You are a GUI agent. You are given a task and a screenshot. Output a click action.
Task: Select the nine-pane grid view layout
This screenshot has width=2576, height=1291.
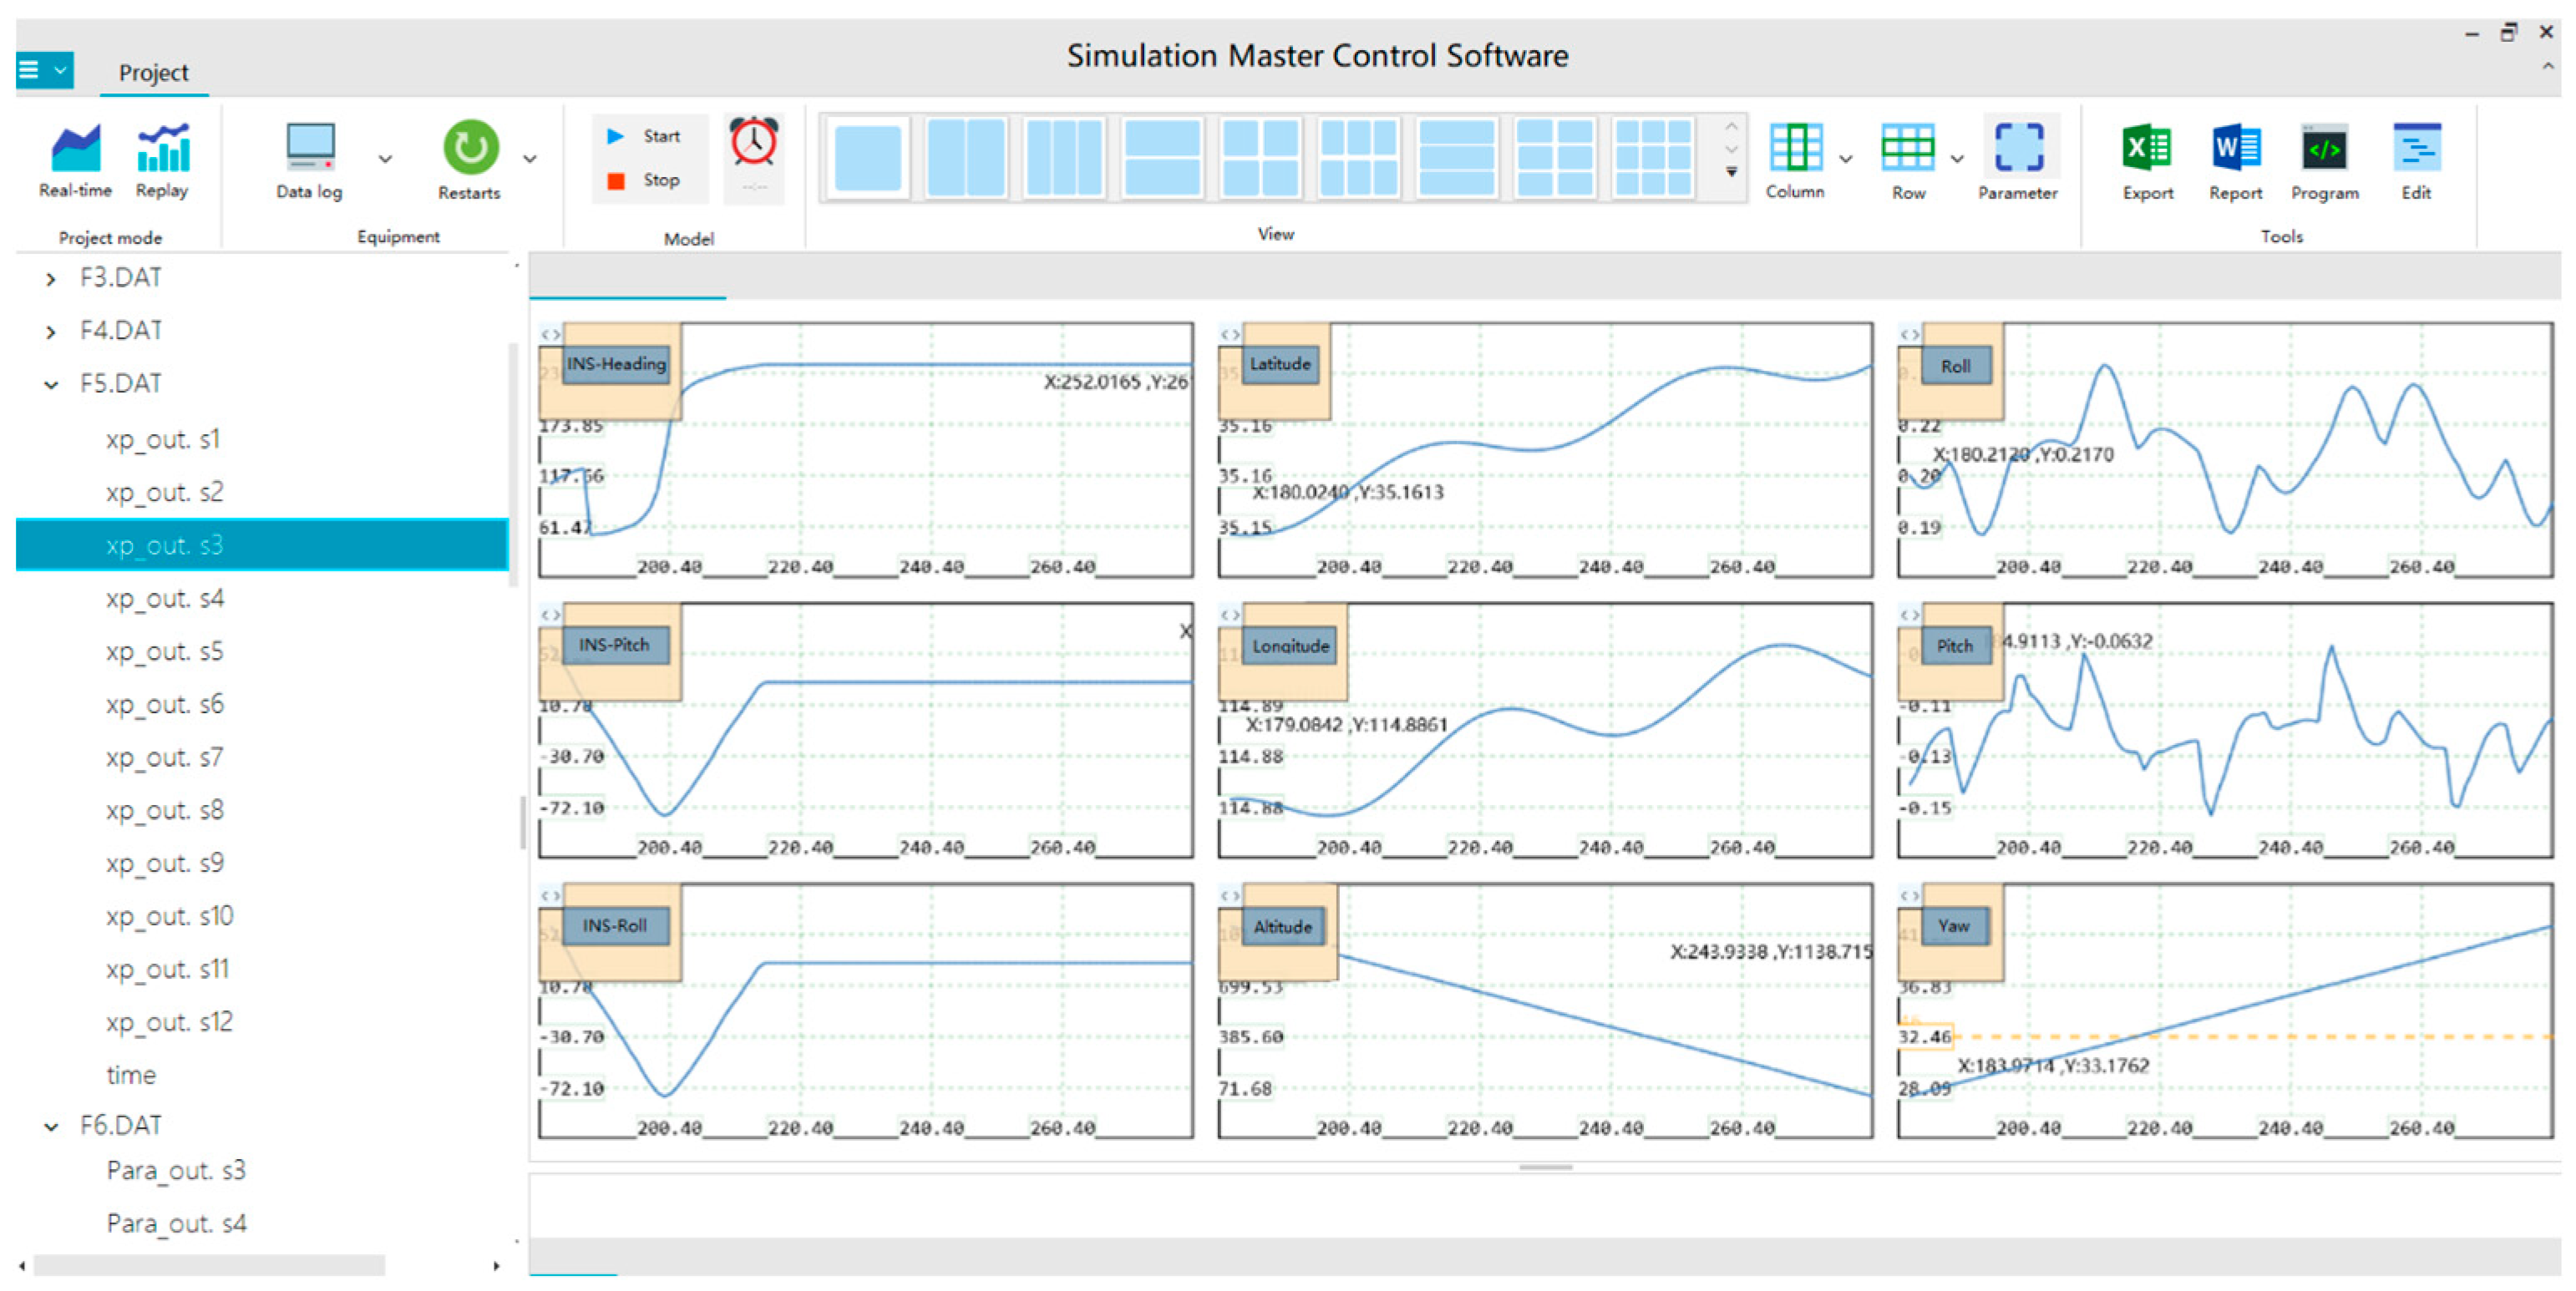click(1652, 158)
